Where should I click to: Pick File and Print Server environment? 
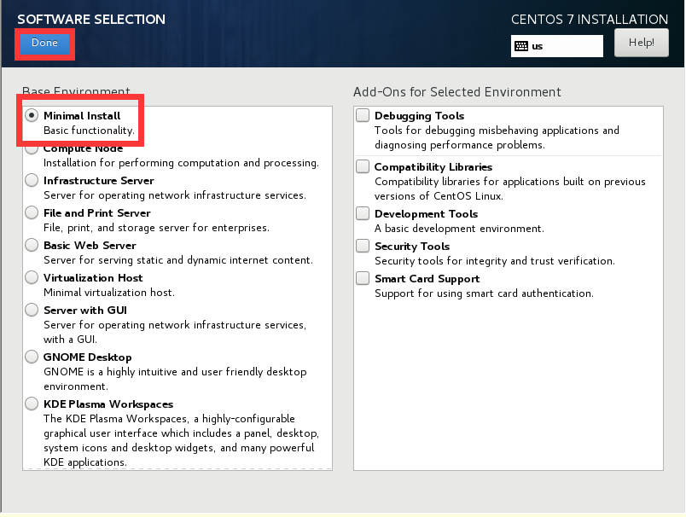click(x=32, y=213)
